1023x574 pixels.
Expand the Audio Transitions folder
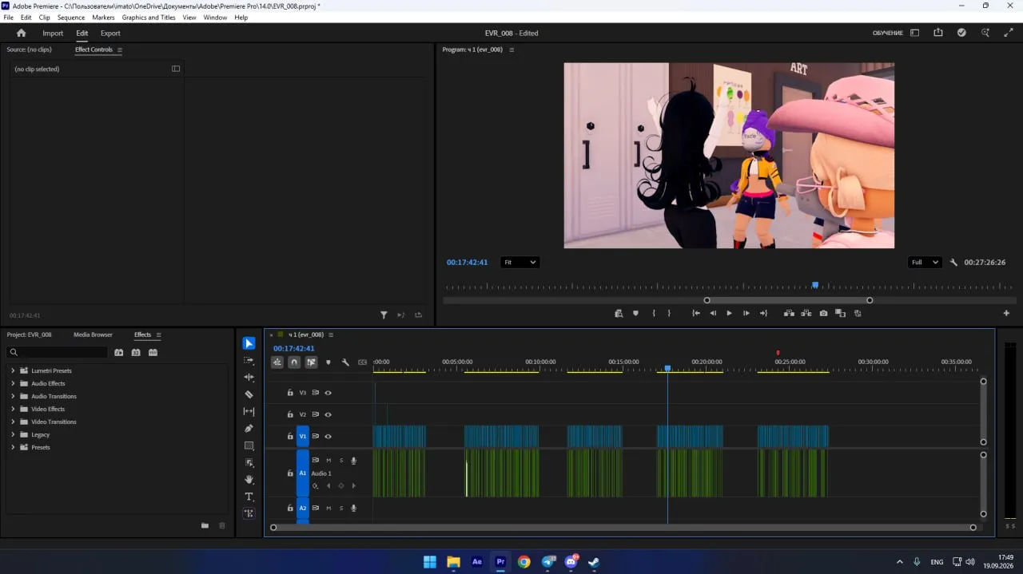click(13, 396)
